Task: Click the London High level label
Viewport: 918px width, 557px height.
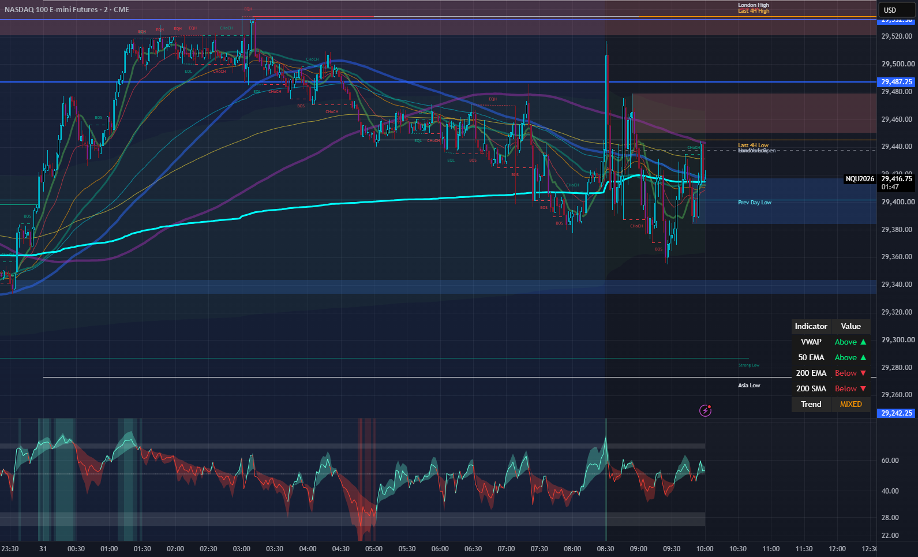Action: 754,5
